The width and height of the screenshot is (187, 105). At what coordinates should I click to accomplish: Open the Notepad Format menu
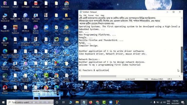[x=91, y=15]
